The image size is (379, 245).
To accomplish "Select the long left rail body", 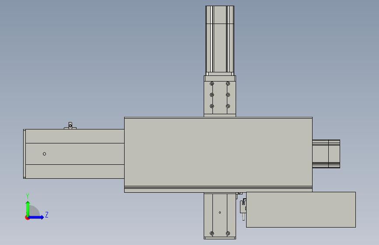I will (74, 154).
